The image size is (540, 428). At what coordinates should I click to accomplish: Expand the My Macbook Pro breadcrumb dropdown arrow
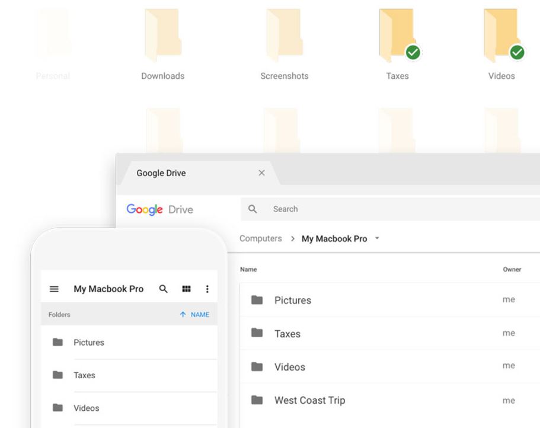[x=377, y=238]
